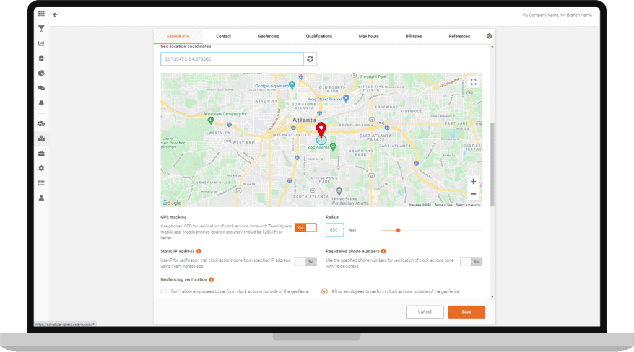Turn off the GPS tracking toggle
This screenshot has height=352, width=634.
(306, 228)
